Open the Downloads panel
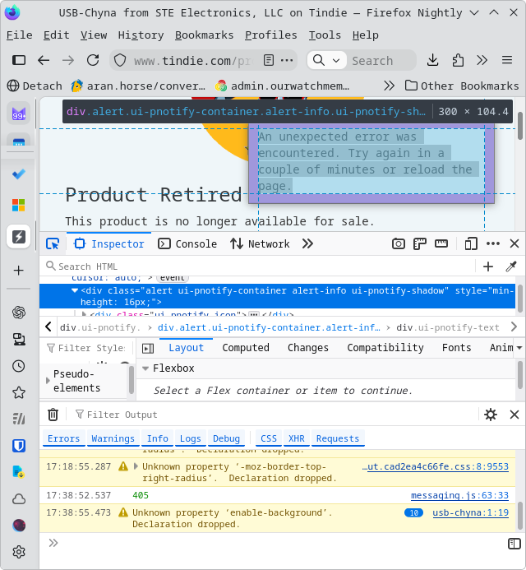The height and width of the screenshot is (570, 526). pos(432,60)
